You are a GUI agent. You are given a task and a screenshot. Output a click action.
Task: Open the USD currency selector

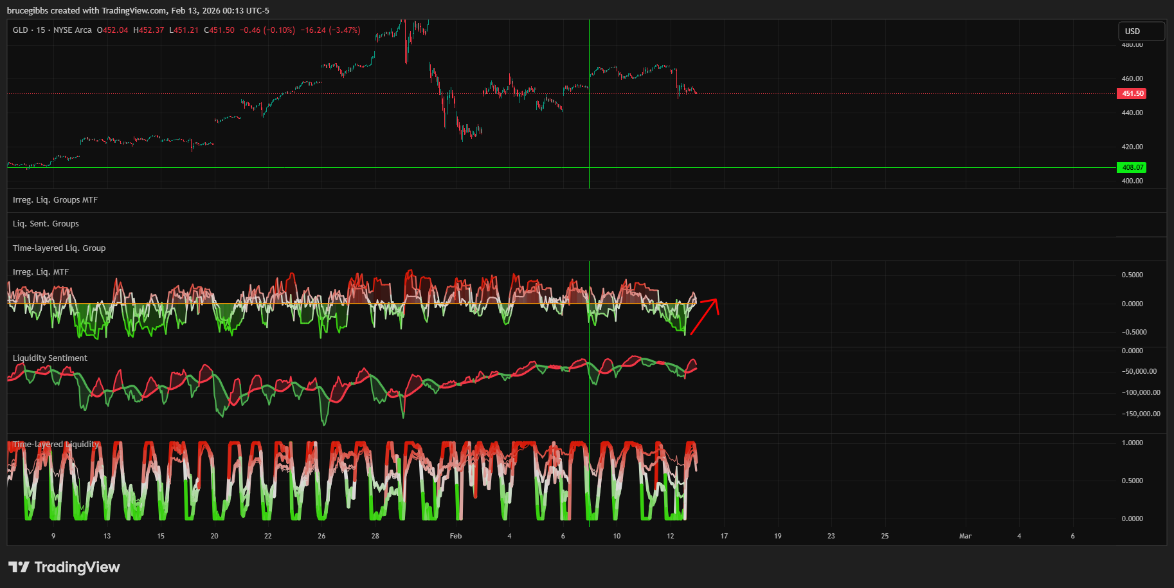click(1141, 31)
